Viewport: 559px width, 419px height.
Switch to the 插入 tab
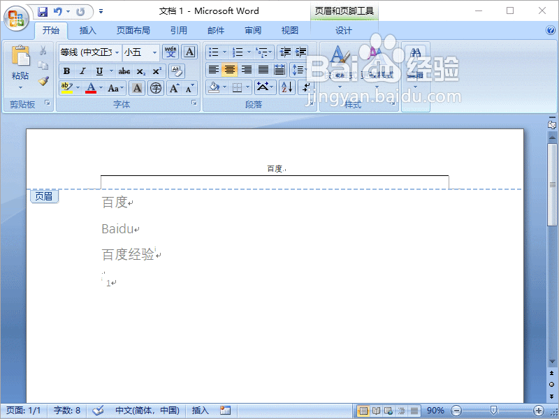[x=88, y=31]
